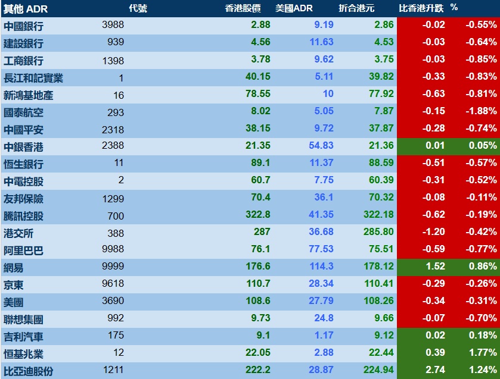The image size is (500, 379).
Task: Click stock code 2388
Action: pyautogui.click(x=113, y=145)
